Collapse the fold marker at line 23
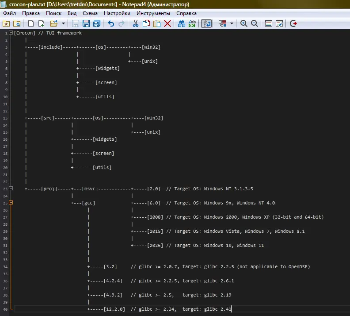The height and width of the screenshot is (316, 350). point(11,189)
